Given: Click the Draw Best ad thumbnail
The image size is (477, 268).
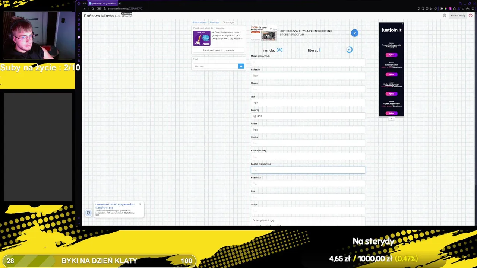Looking at the screenshot, I should [202, 38].
